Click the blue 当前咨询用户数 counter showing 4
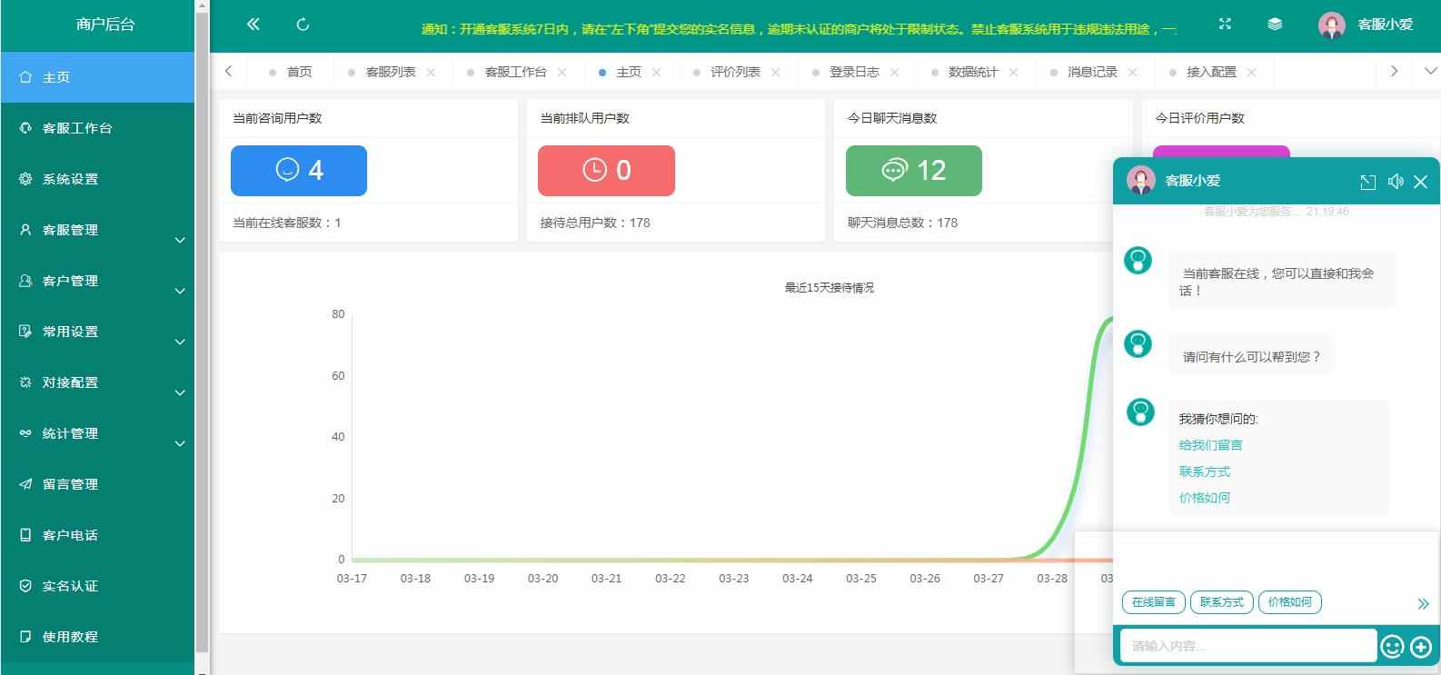The height and width of the screenshot is (675, 1441). pyautogui.click(x=299, y=171)
